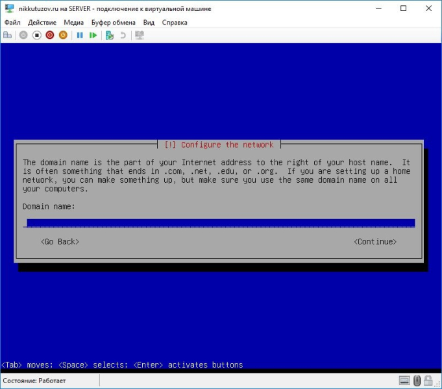This screenshot has width=442, height=389.
Task: Click the Ctrl+Alt+Del toolbar icon
Action: tap(8, 35)
